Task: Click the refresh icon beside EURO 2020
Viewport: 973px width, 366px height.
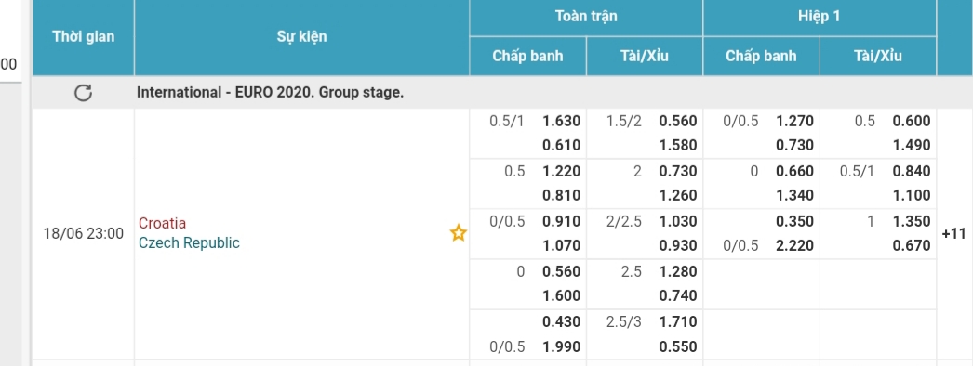Action: point(83,93)
